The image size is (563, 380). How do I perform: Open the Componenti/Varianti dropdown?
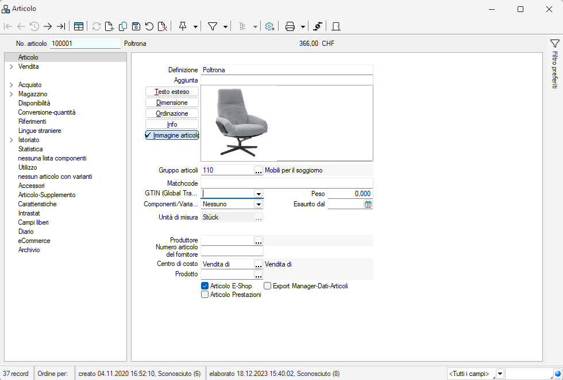pos(259,205)
